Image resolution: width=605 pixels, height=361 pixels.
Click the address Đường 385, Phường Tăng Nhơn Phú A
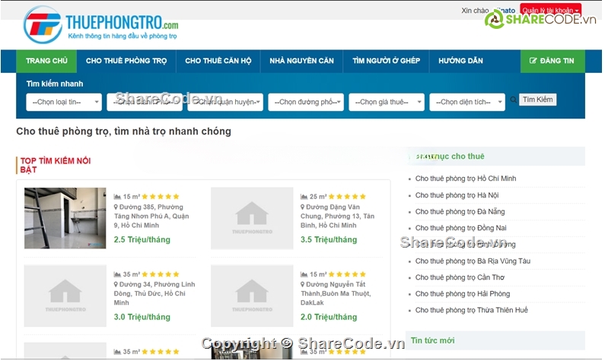(x=152, y=216)
